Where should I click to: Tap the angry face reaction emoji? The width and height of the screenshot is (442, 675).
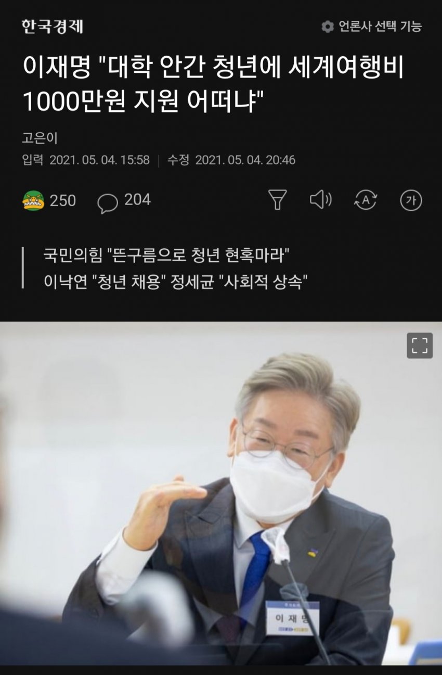34,200
